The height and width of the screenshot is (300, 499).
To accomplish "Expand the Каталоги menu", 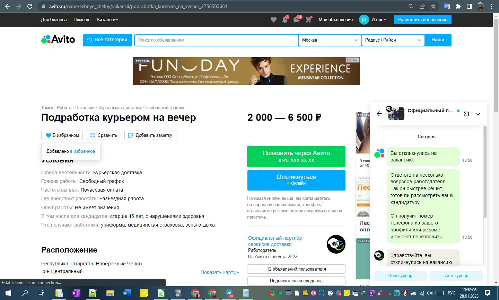I will tap(107, 20).
